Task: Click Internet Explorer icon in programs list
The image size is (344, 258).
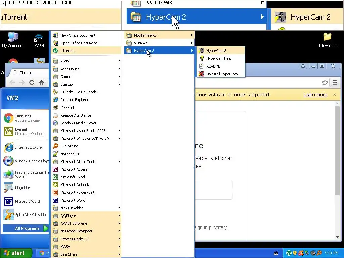Action: 55,100
